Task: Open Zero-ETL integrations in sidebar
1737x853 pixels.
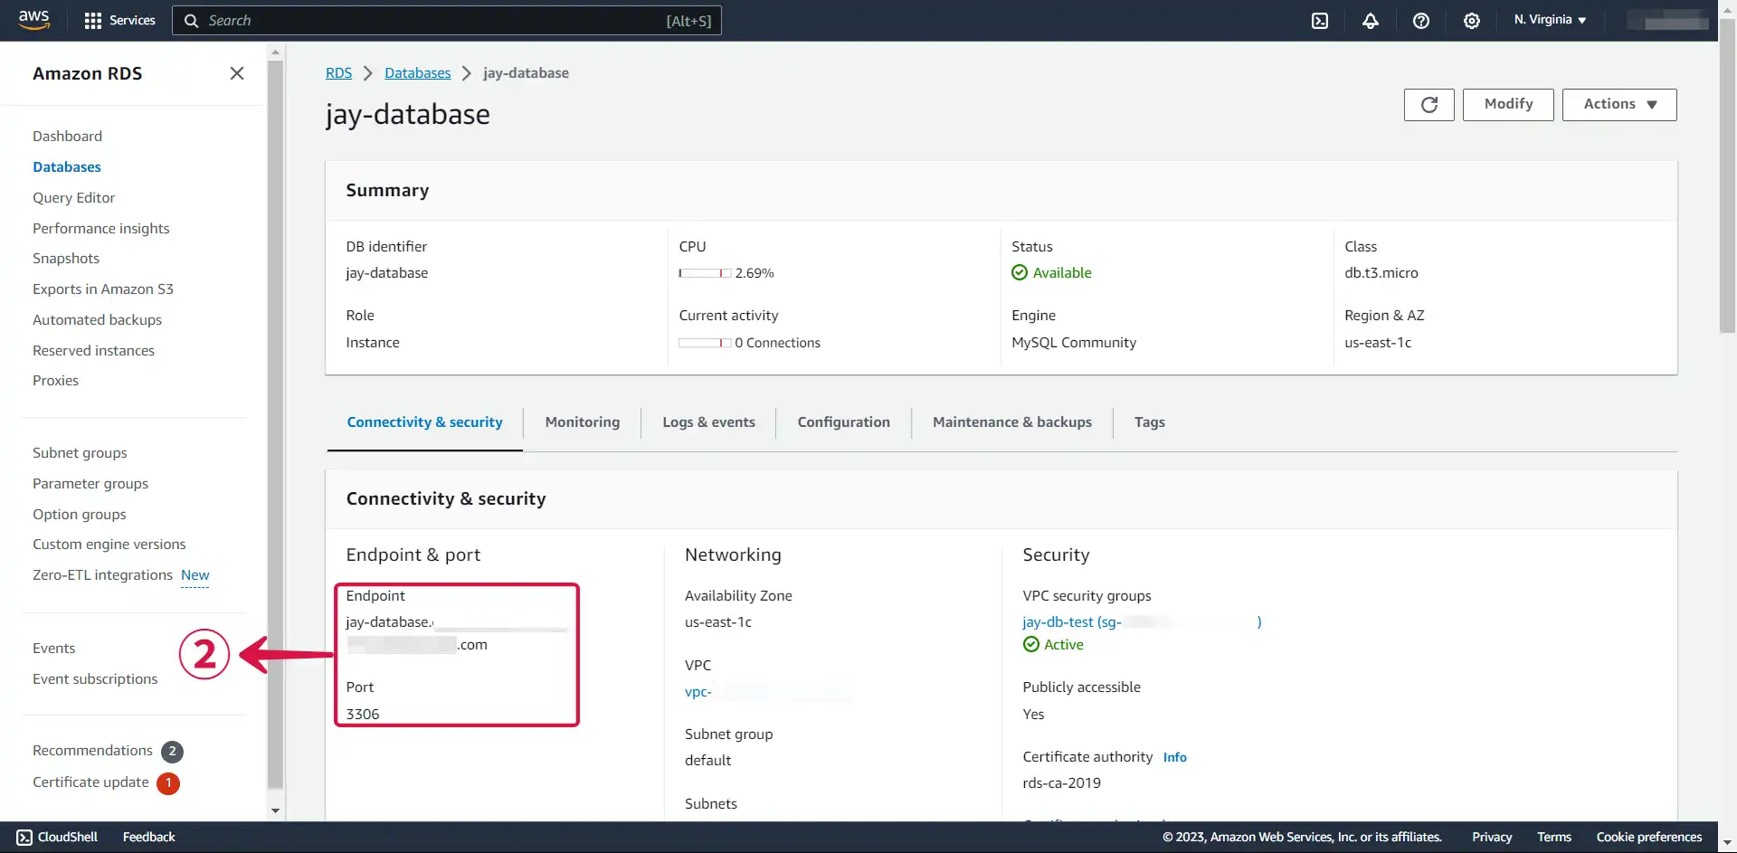Action: tap(102, 575)
